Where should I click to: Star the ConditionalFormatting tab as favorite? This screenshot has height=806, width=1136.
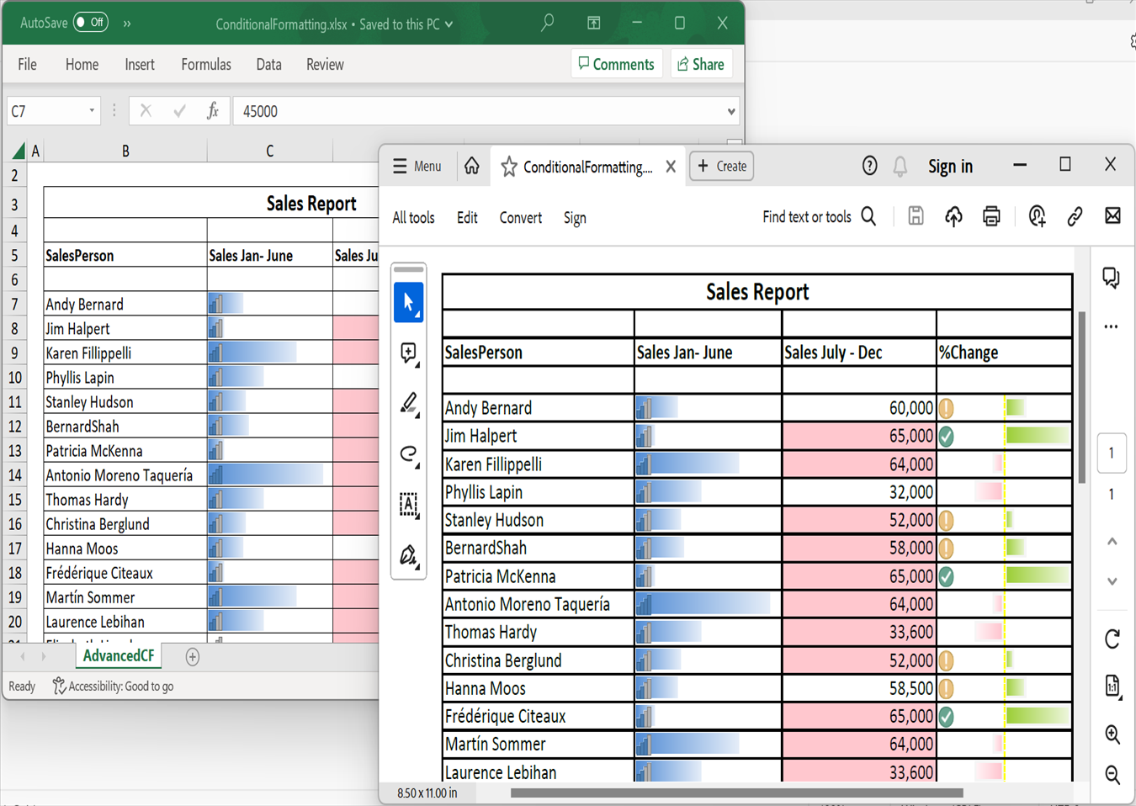click(509, 167)
